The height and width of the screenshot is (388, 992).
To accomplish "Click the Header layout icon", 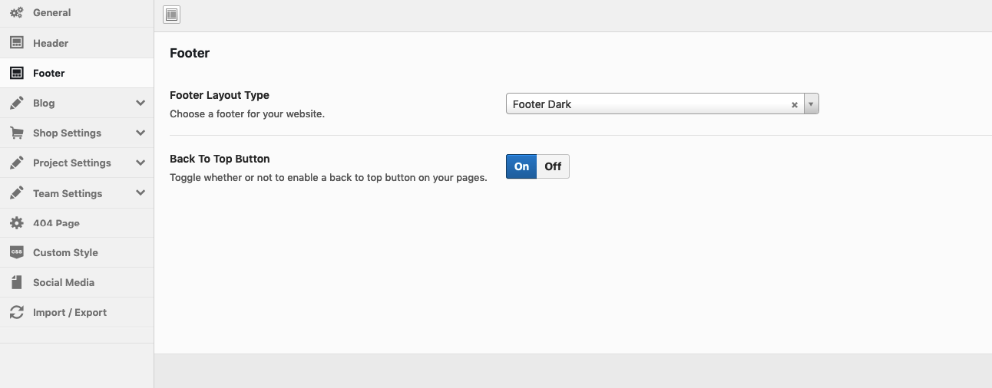I will (x=16, y=44).
